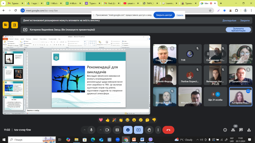Switch to the Fwd Gmail browser tab

[x=112, y=4]
